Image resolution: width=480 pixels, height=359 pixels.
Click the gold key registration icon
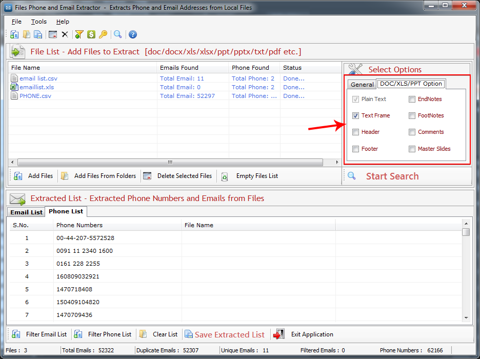(103, 34)
